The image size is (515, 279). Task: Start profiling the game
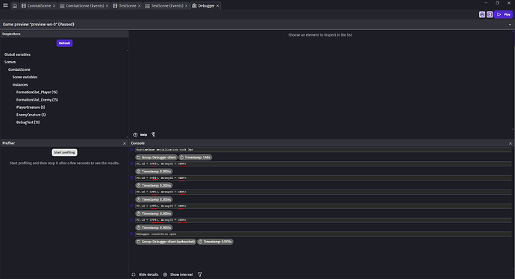tap(64, 153)
